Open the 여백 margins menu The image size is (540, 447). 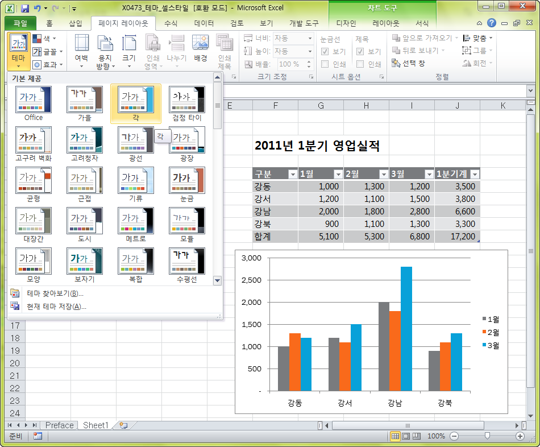(x=82, y=52)
